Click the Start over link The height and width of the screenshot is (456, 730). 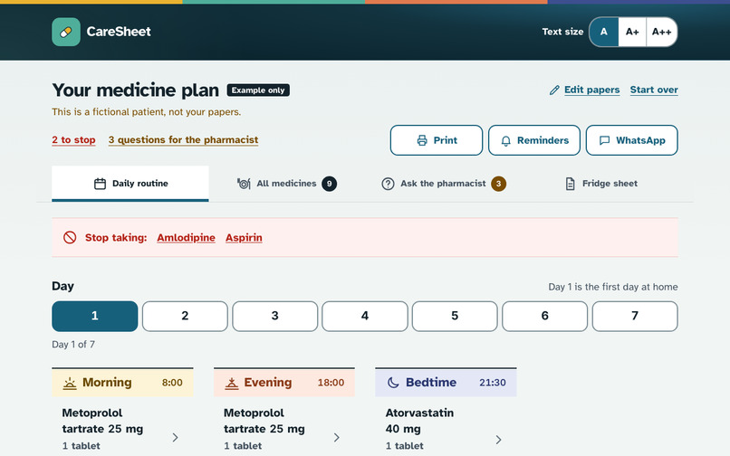click(x=654, y=90)
